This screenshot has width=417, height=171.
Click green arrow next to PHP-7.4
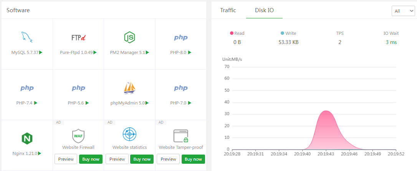(36, 103)
